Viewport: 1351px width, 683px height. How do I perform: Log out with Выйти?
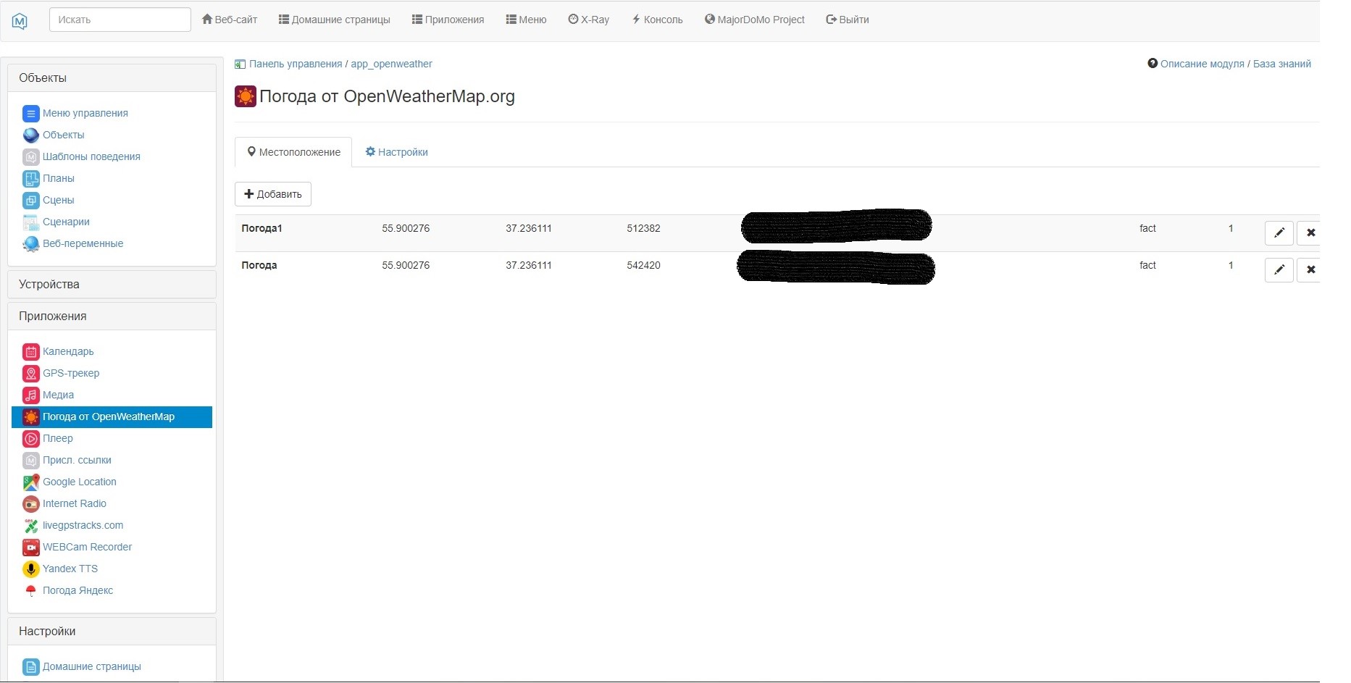pyautogui.click(x=848, y=20)
